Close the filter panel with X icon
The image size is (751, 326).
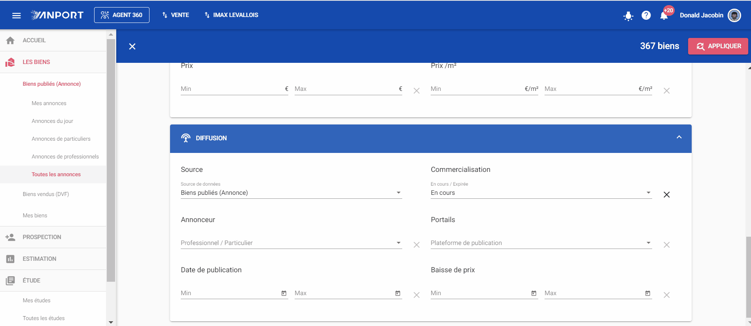pyautogui.click(x=132, y=46)
